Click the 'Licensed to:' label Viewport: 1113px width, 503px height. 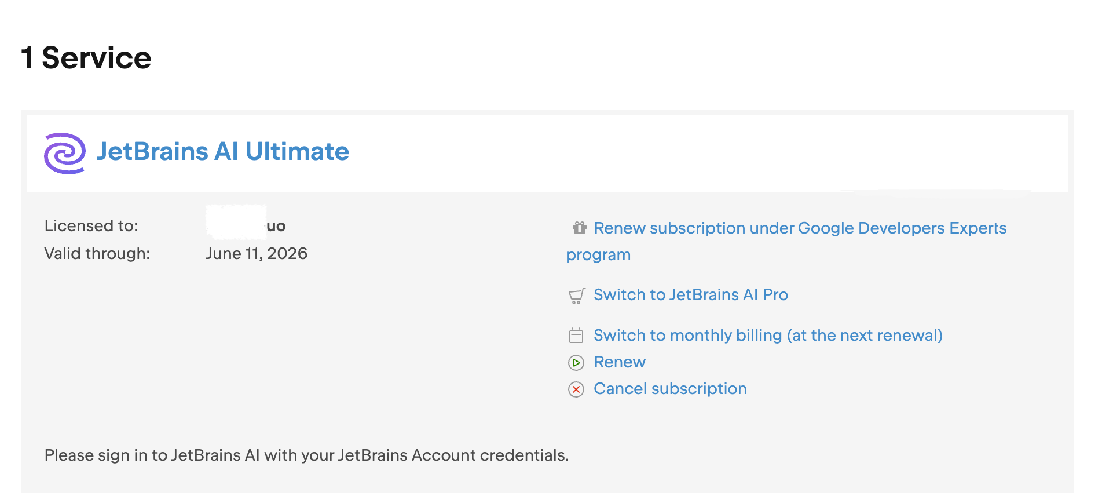point(91,226)
